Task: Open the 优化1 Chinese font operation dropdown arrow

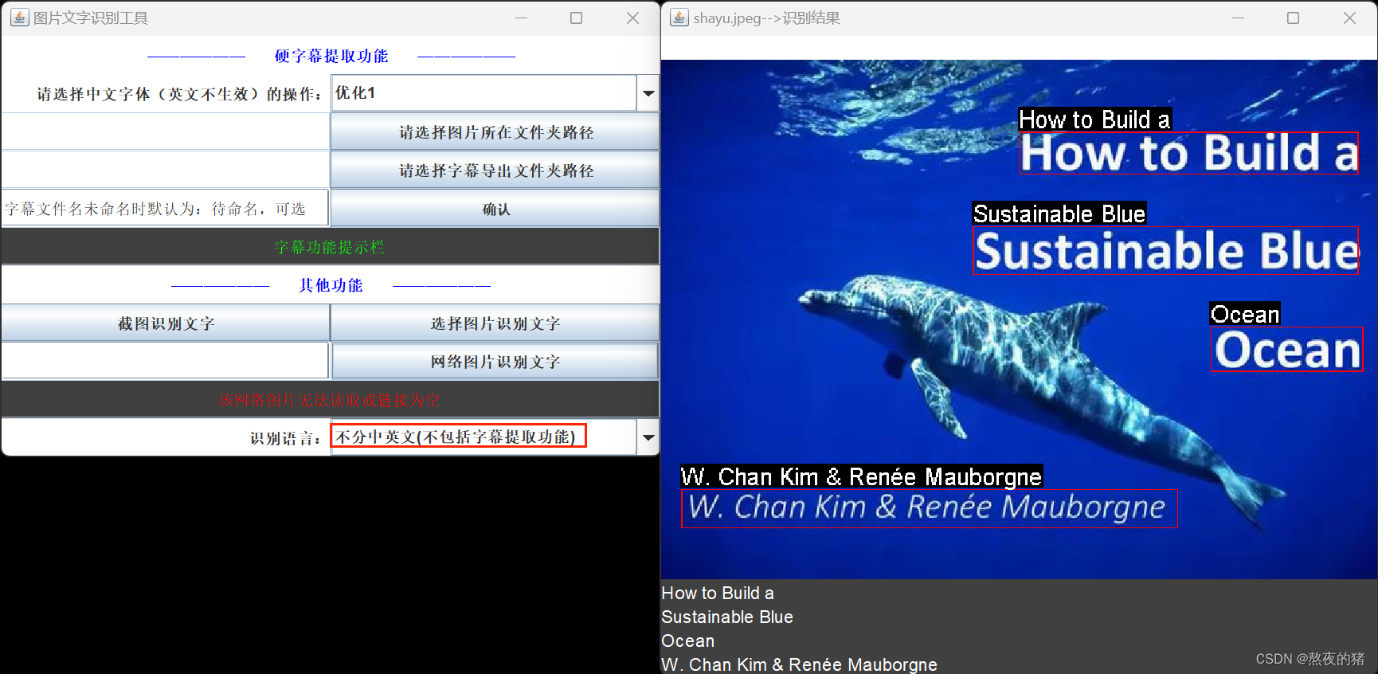Action: pos(648,93)
